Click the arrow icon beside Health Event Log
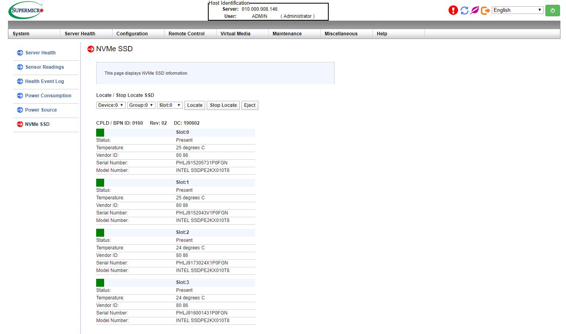Image resolution: width=566 pixels, height=334 pixels. (20, 81)
